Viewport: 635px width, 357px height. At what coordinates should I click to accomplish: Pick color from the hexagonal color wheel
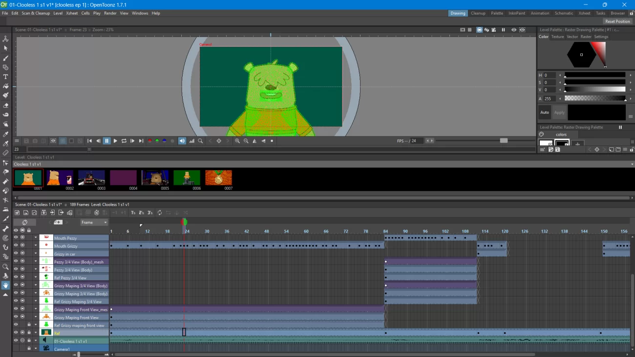point(581,55)
